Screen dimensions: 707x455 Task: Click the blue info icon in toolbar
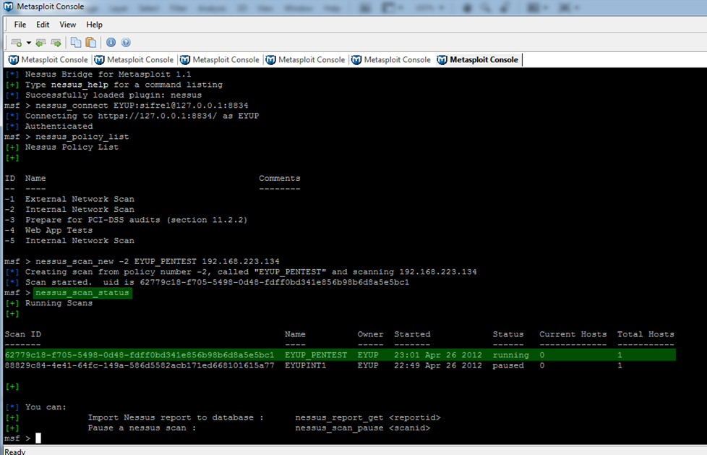tap(111, 43)
